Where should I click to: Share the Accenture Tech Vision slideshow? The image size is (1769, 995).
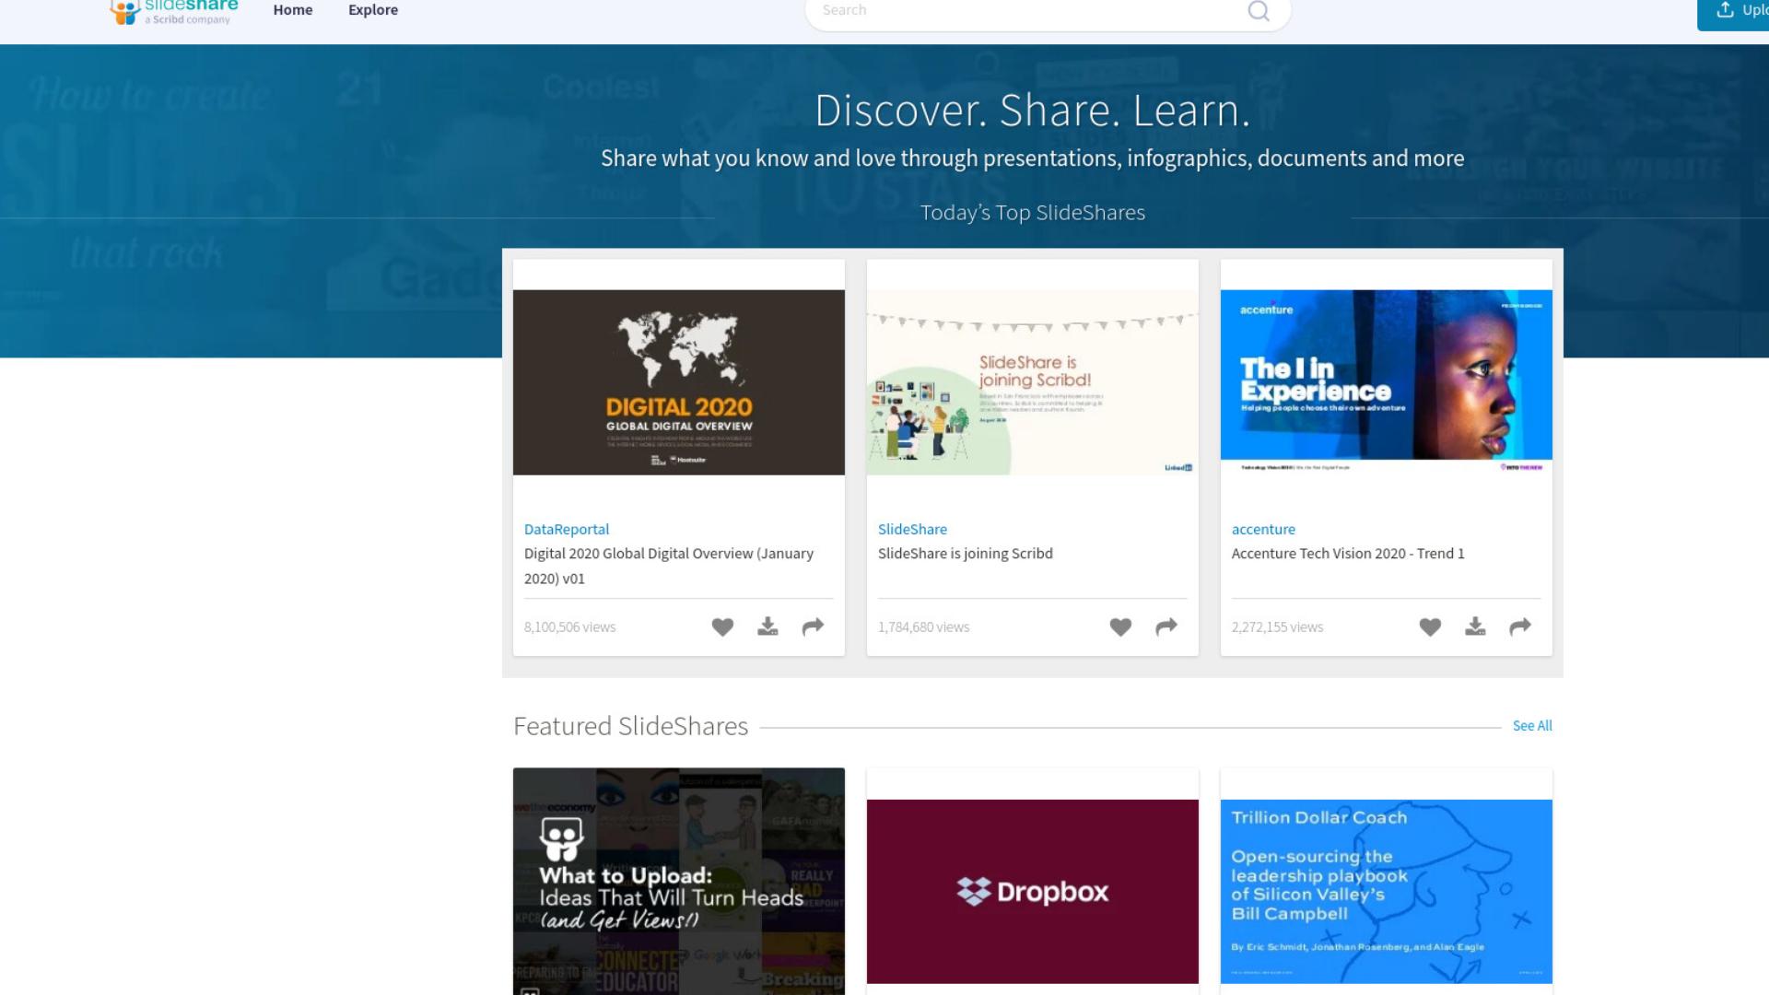(x=1520, y=626)
